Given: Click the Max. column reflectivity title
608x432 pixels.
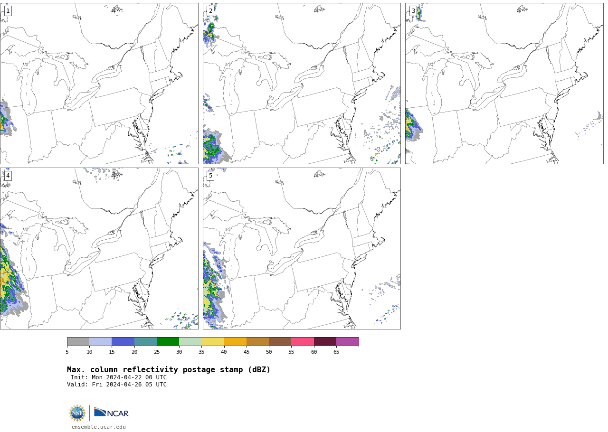Looking at the screenshot, I should [169, 370].
